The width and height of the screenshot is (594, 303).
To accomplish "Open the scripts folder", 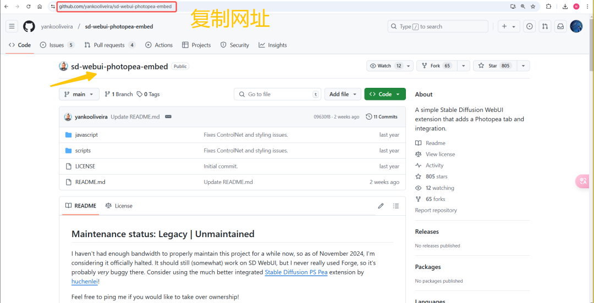I will [83, 150].
